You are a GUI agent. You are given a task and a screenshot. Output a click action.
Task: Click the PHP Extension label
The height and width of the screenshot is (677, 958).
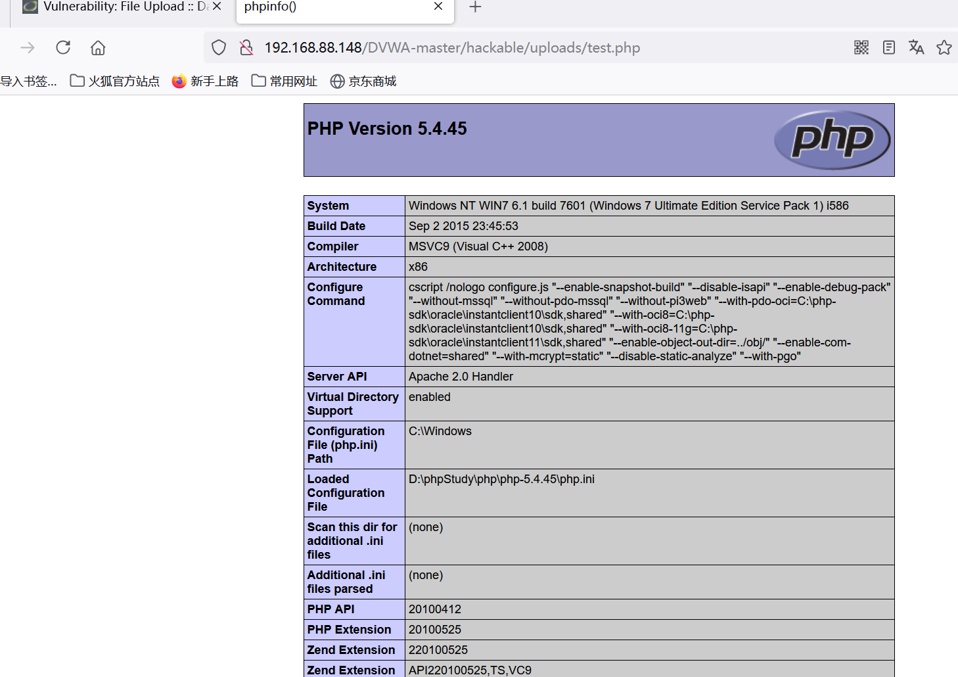click(x=349, y=630)
